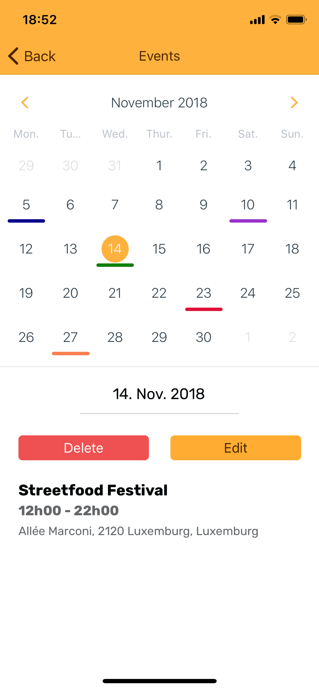
Task: Tap the Allée Marconi address line
Action: tap(138, 531)
